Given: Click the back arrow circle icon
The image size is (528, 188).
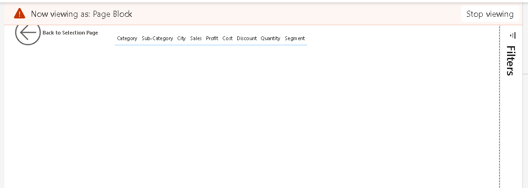Looking at the screenshot, I should click(x=28, y=33).
